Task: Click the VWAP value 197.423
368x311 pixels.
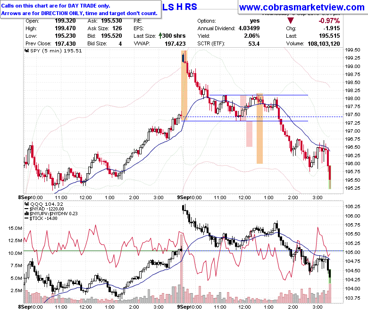Action: tap(175, 44)
